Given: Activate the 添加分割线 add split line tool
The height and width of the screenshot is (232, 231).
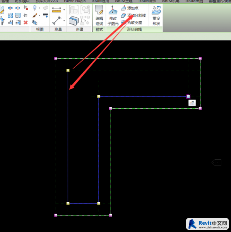Looking at the screenshot, I should (133, 15).
